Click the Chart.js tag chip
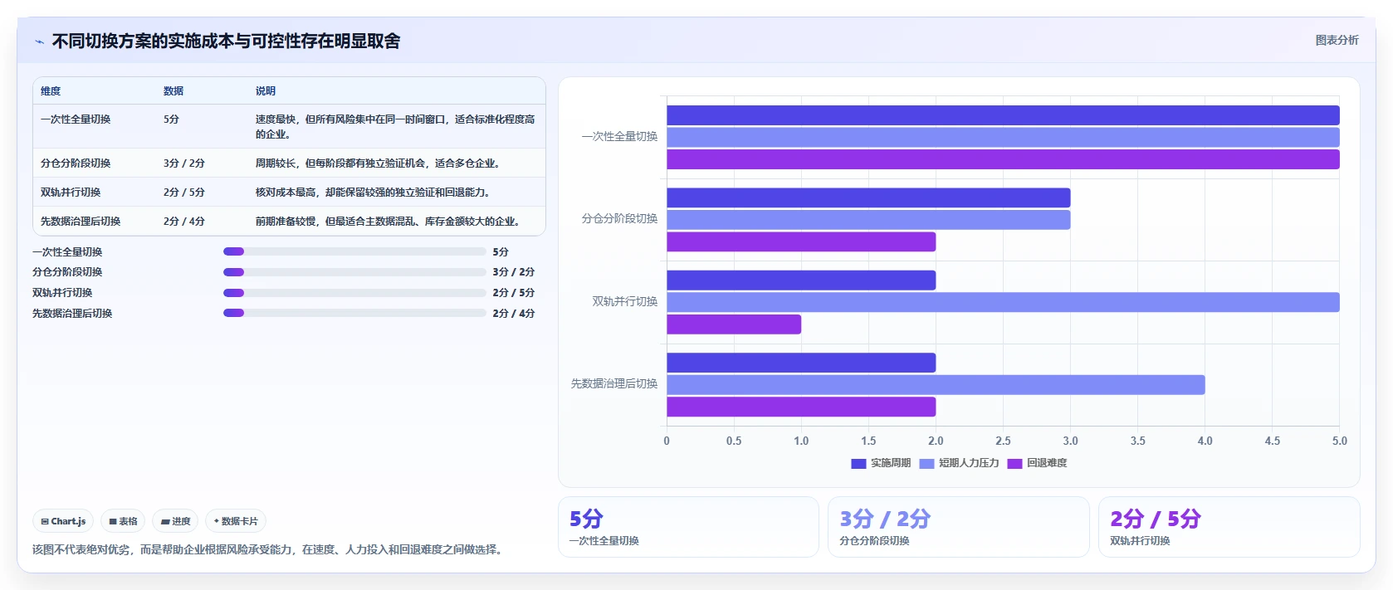This screenshot has height=590, width=1393. (x=63, y=521)
